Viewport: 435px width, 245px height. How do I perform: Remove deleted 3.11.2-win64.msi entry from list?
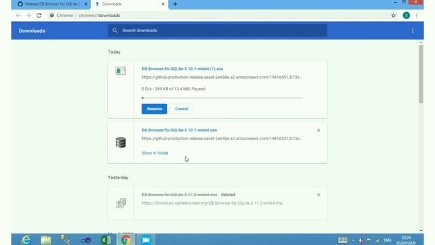(319, 195)
